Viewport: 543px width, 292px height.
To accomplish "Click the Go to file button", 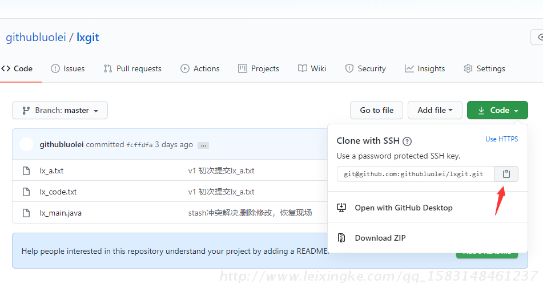I will pyautogui.click(x=376, y=110).
